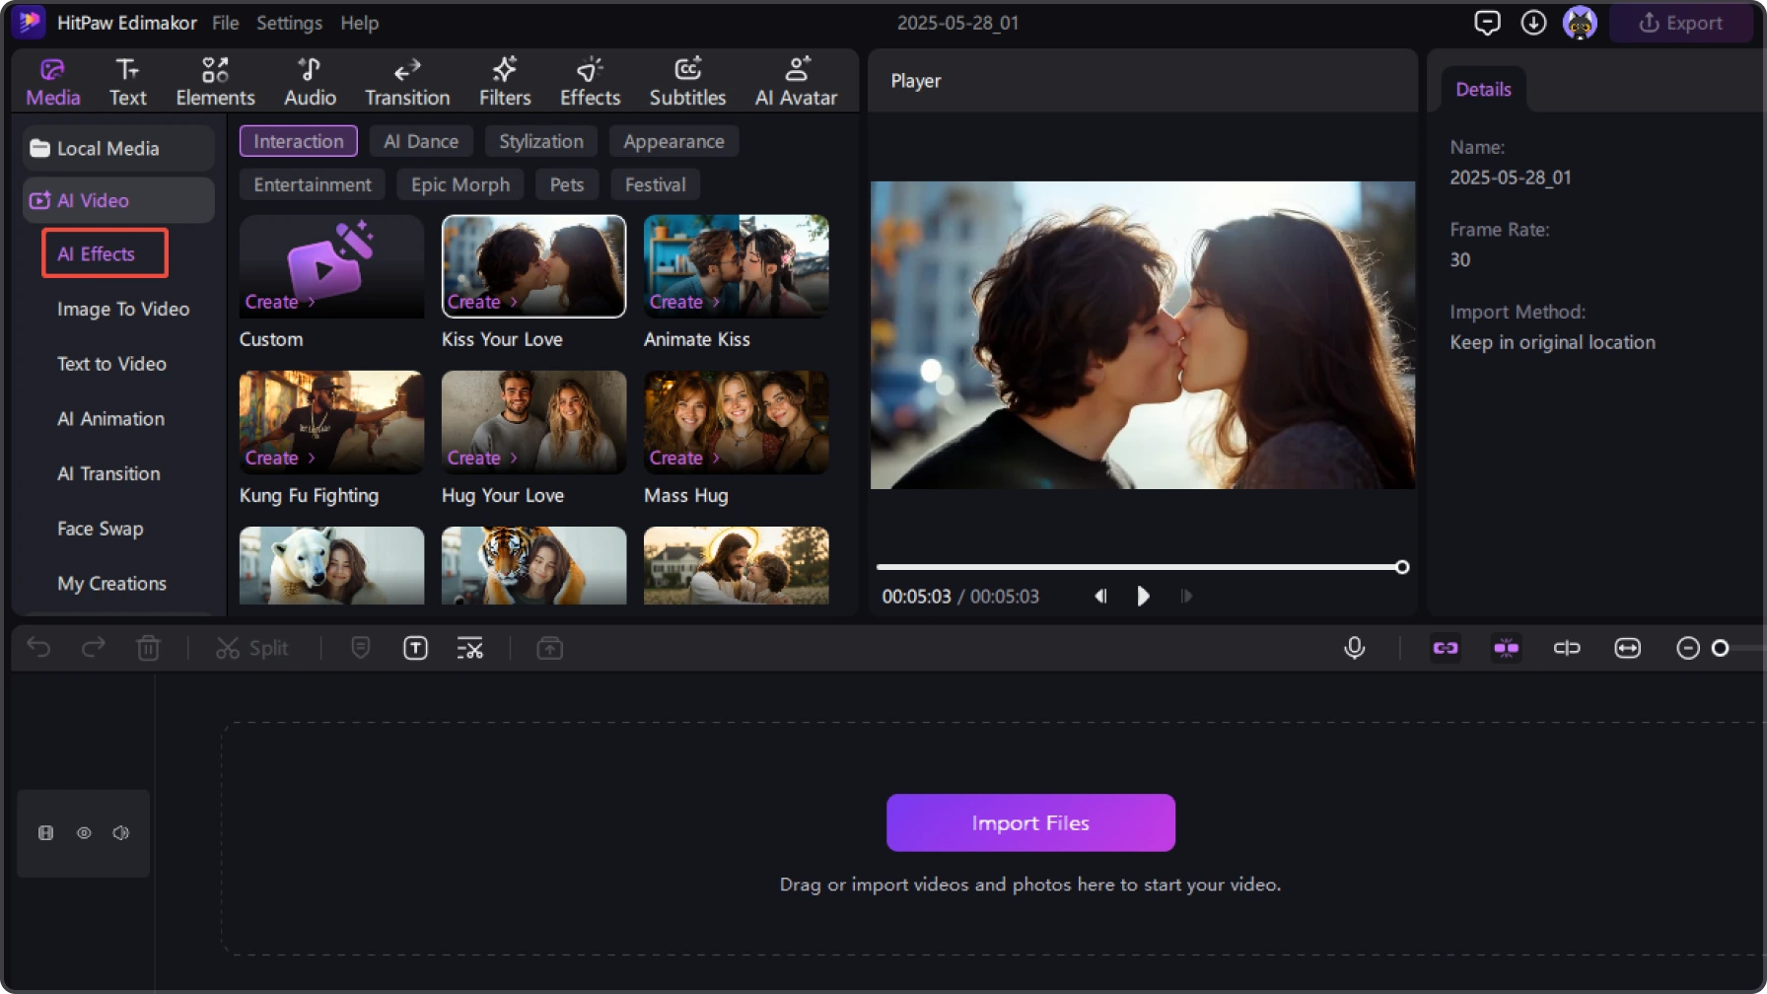Screen dimensions: 1767x994
Task: Add a timeline marker
Action: (361, 648)
